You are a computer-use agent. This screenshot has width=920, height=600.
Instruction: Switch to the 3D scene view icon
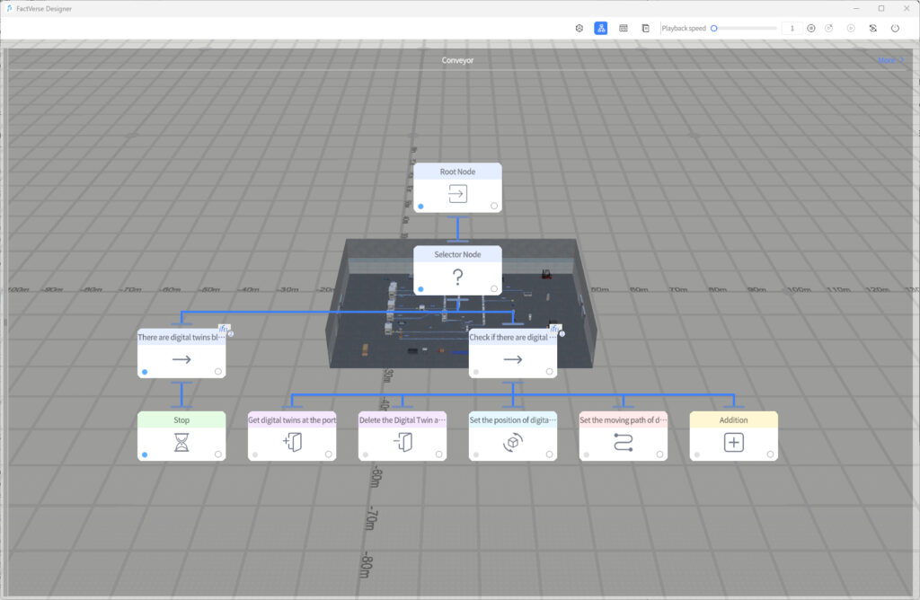579,28
